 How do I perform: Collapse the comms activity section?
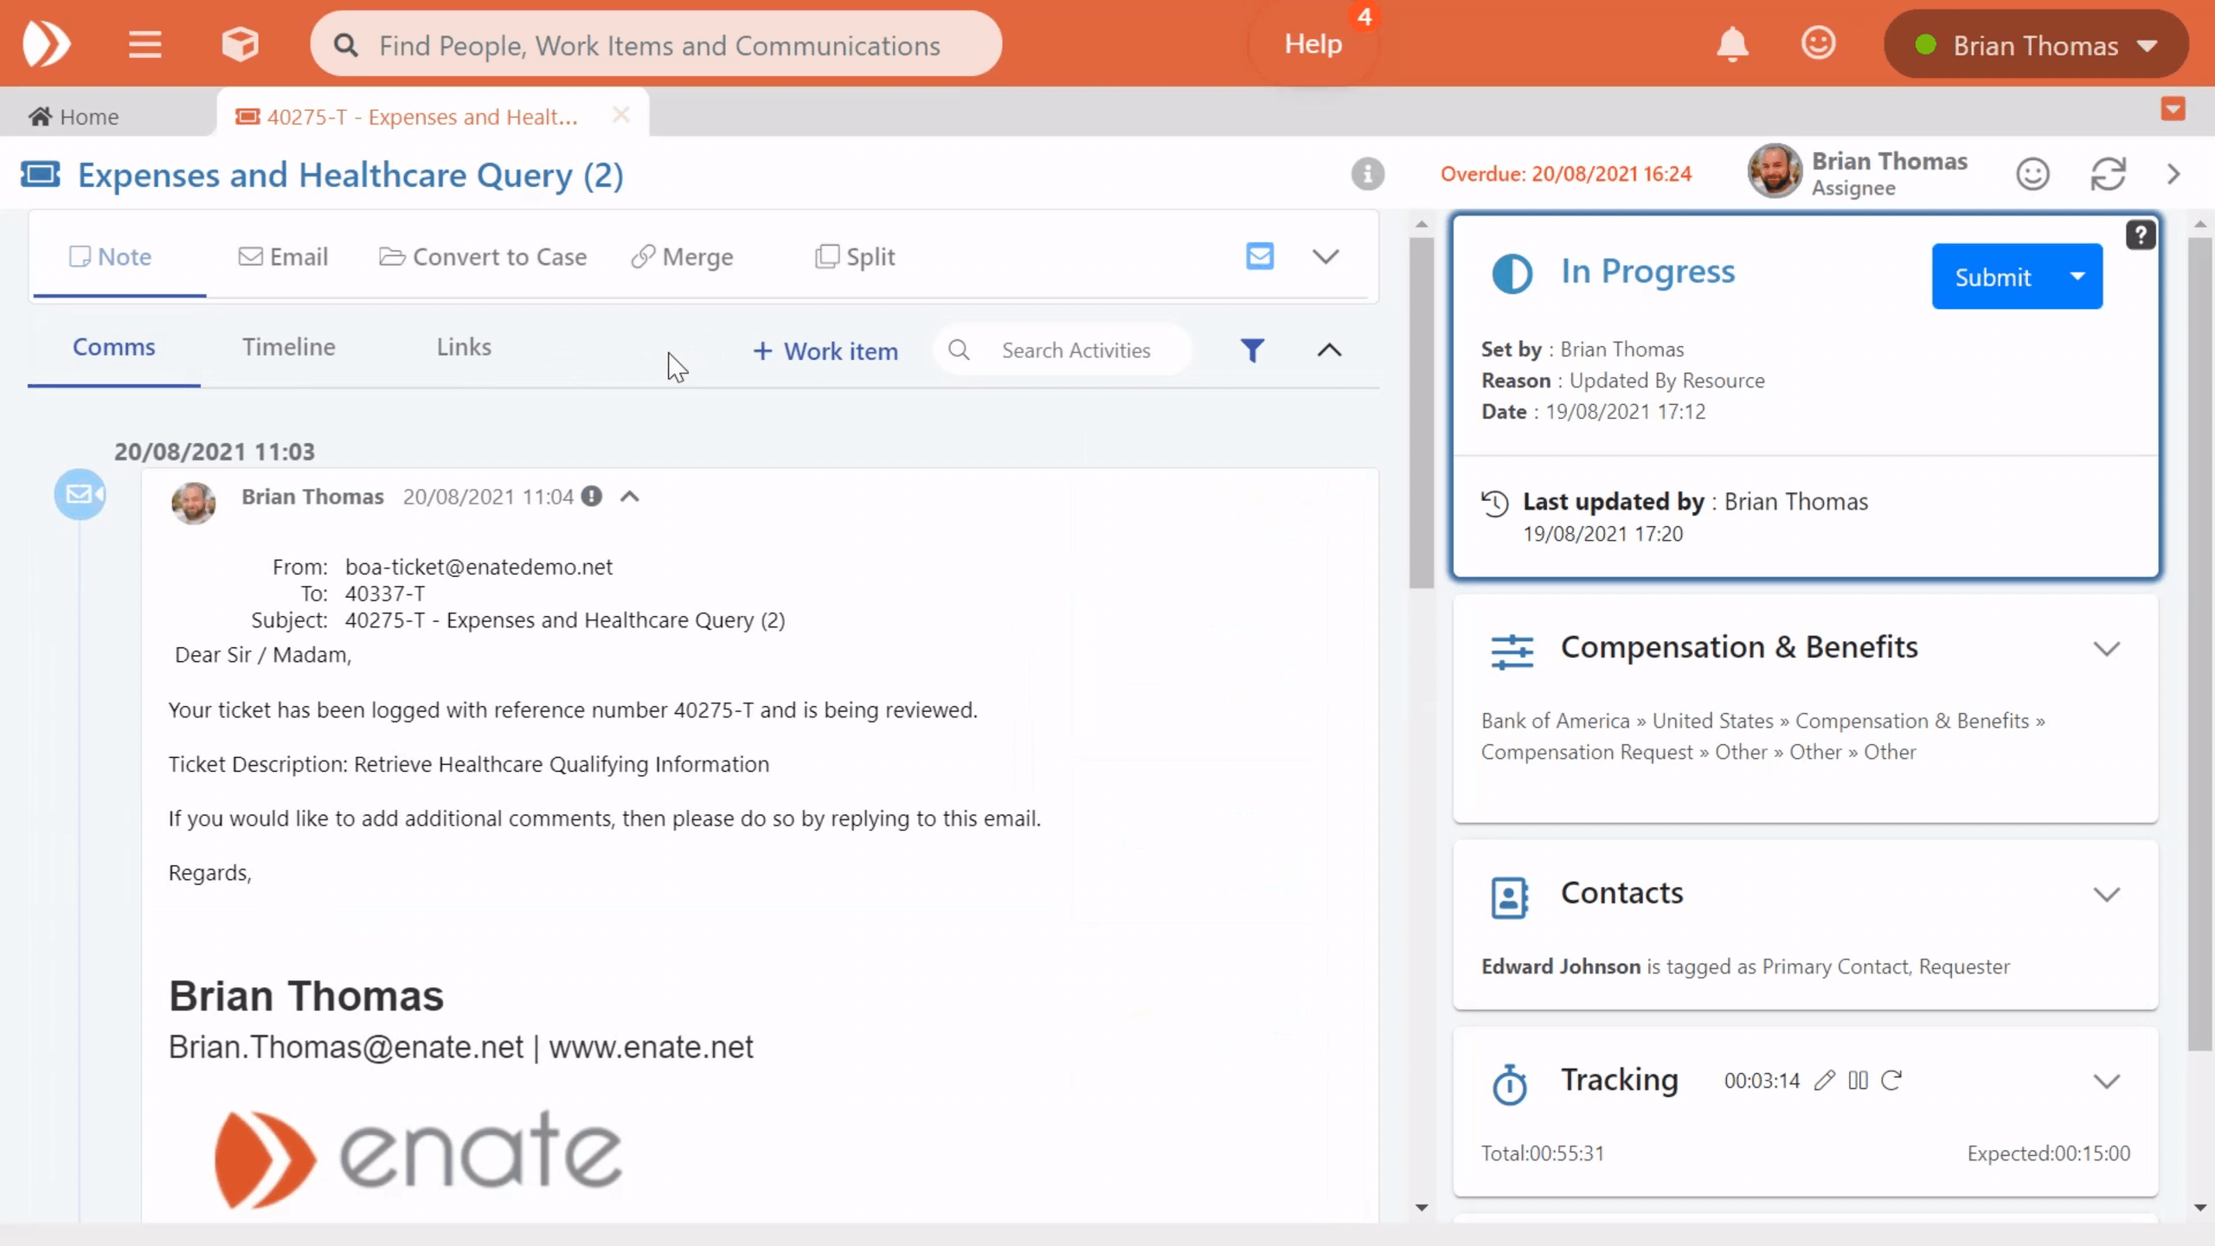click(1329, 350)
